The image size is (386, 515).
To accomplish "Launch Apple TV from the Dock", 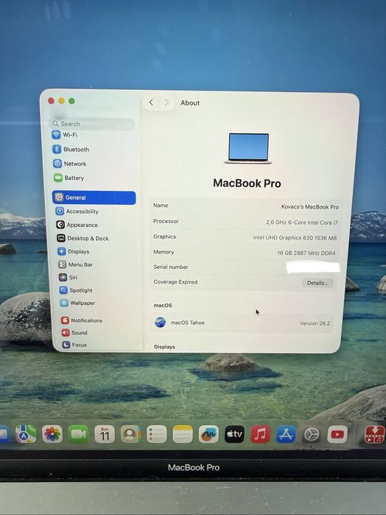I will pos(234,434).
